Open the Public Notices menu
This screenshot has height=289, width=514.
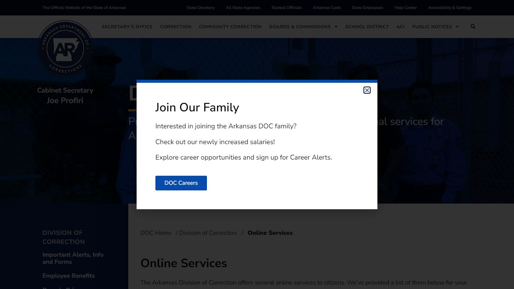click(432, 27)
